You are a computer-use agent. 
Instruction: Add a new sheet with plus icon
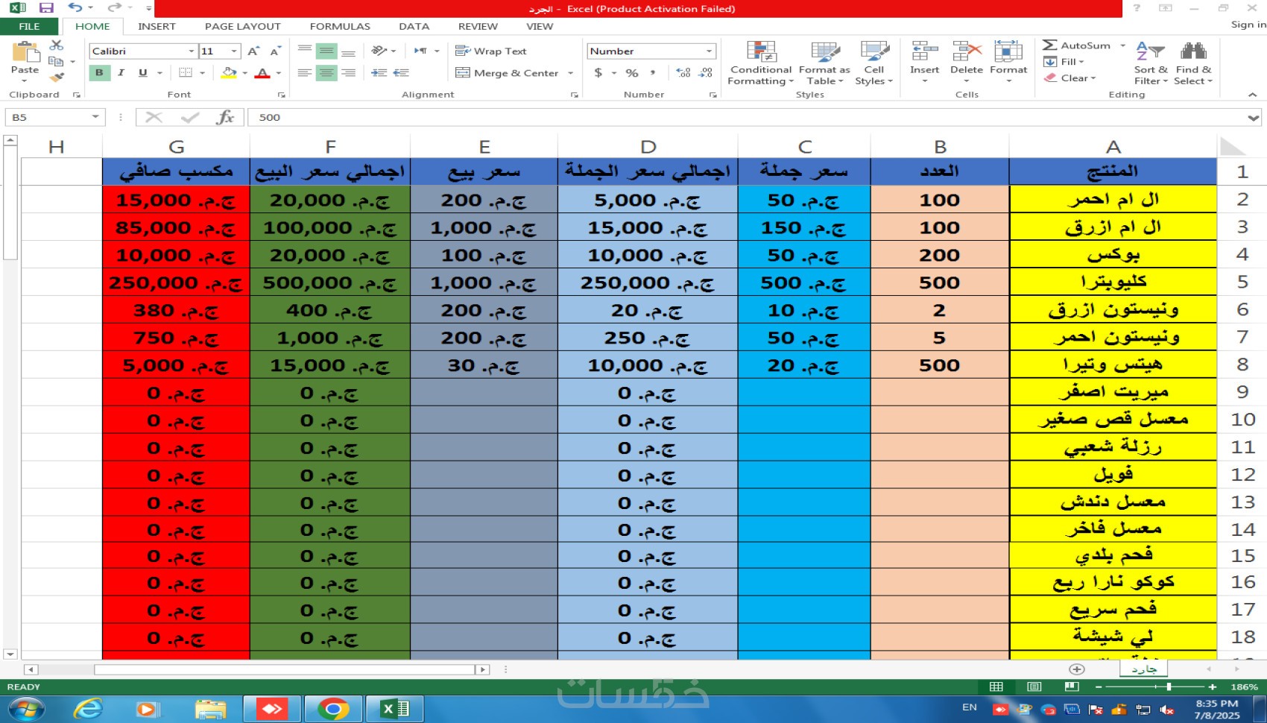(1076, 669)
